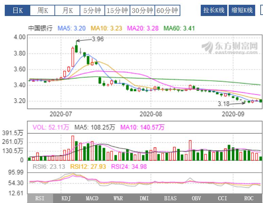The width and height of the screenshot is (263, 203).
Task: Select the OBV indicator tab
Action: [196, 198]
